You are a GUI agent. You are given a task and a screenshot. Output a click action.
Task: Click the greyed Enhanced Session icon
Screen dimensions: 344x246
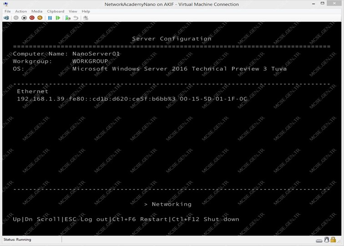86,18
